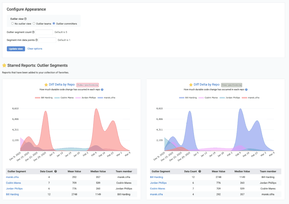Select the No outlier view radio button

point(12,24)
